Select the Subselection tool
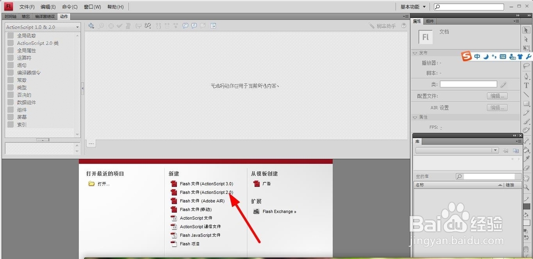Screen dimensions: 533x259 pyautogui.click(x=526, y=39)
